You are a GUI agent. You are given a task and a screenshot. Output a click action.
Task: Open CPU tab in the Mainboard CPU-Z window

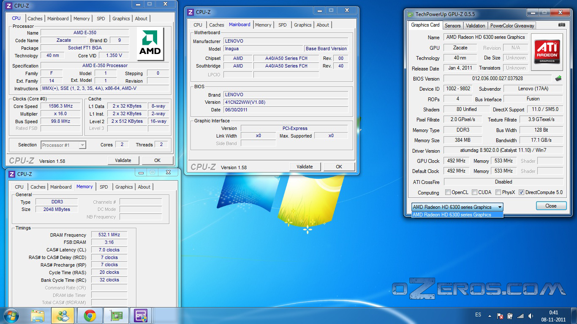(198, 25)
